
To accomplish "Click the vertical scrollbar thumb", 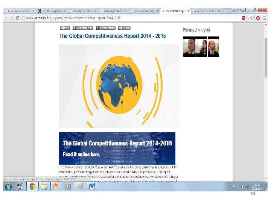I will pyautogui.click(x=266, y=58).
